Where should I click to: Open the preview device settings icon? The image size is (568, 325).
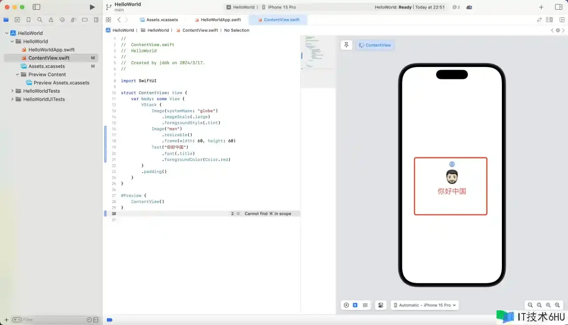[381, 305]
